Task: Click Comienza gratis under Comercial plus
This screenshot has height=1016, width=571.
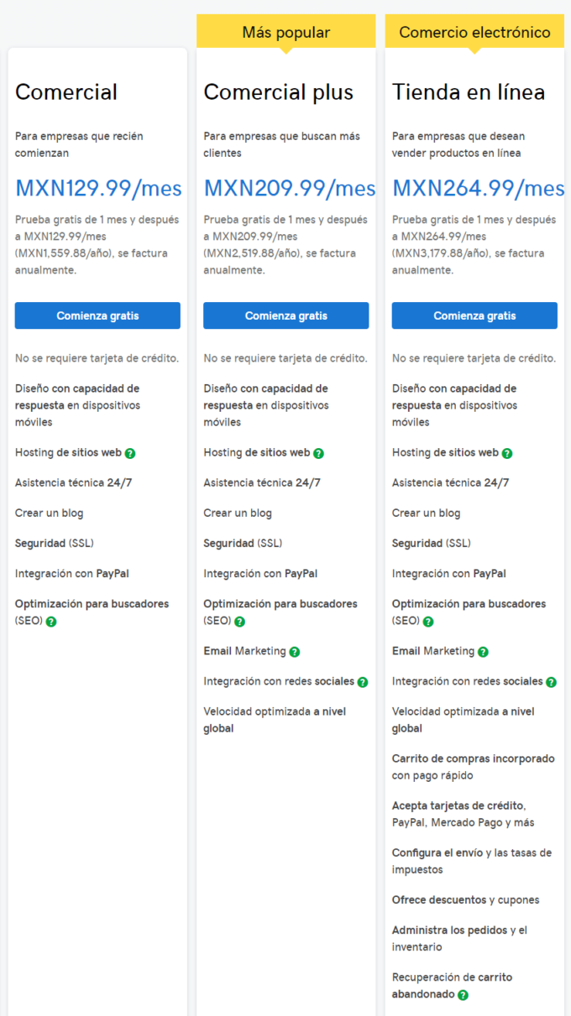Action: (286, 315)
